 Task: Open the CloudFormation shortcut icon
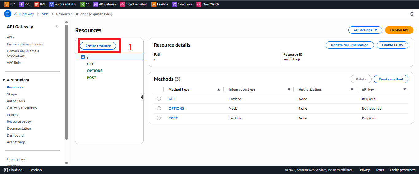coord(122,4)
